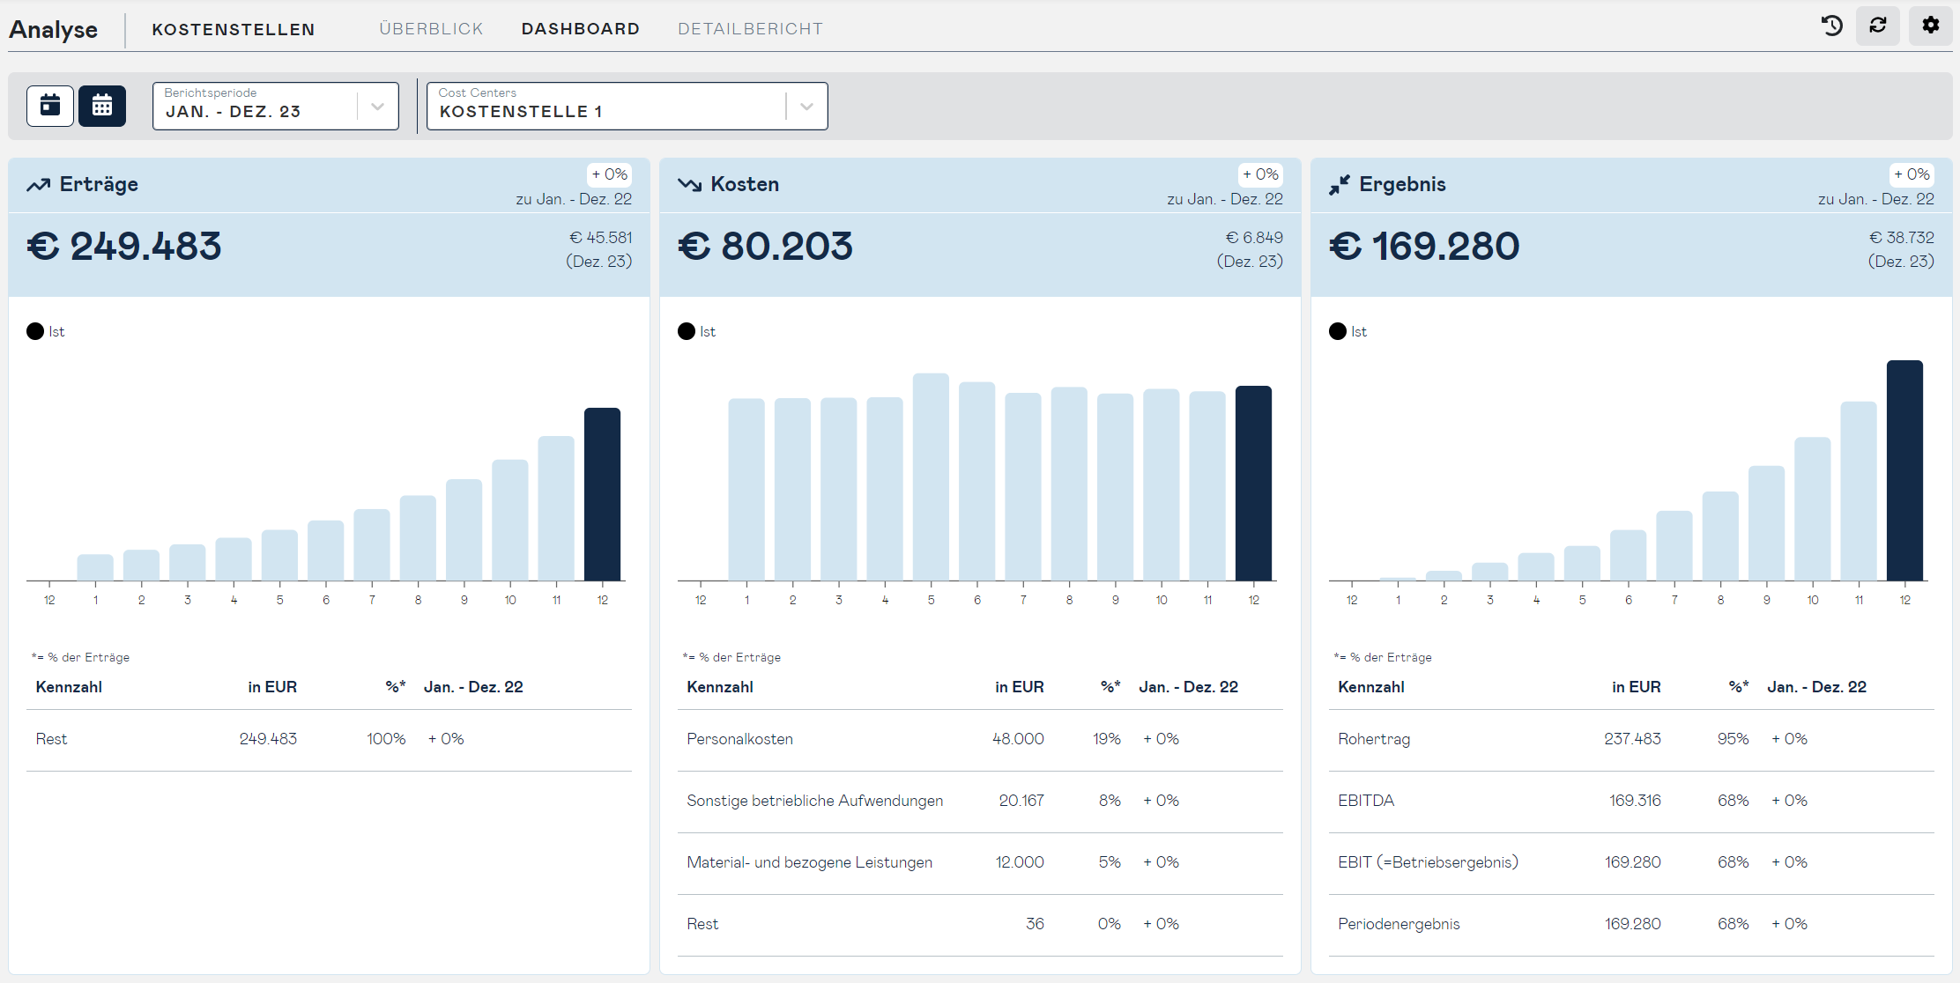Click the Personalkosten row label

coord(740,739)
